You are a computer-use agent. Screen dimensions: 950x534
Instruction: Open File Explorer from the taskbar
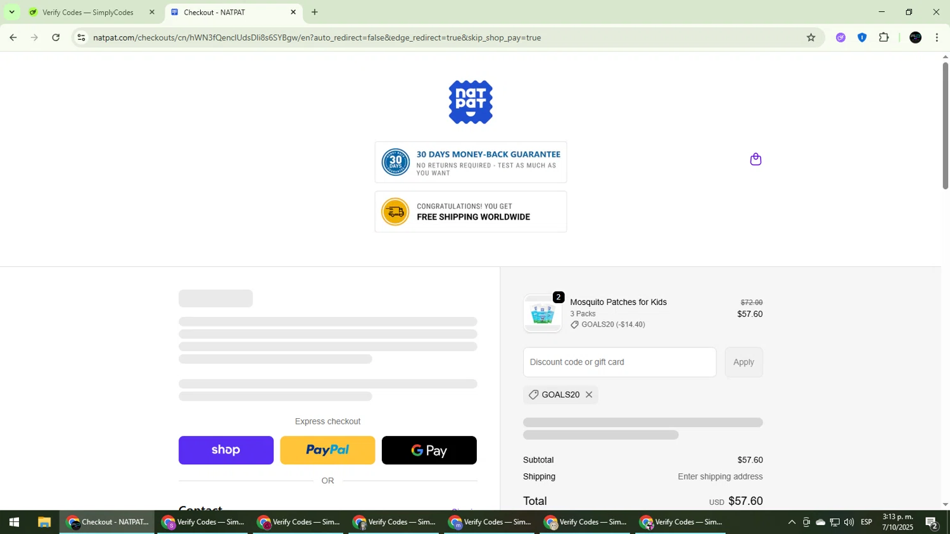click(44, 523)
